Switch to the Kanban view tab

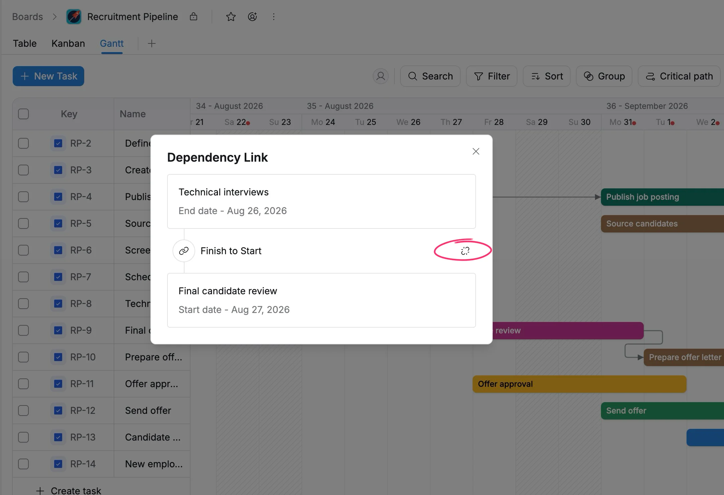pyautogui.click(x=68, y=43)
